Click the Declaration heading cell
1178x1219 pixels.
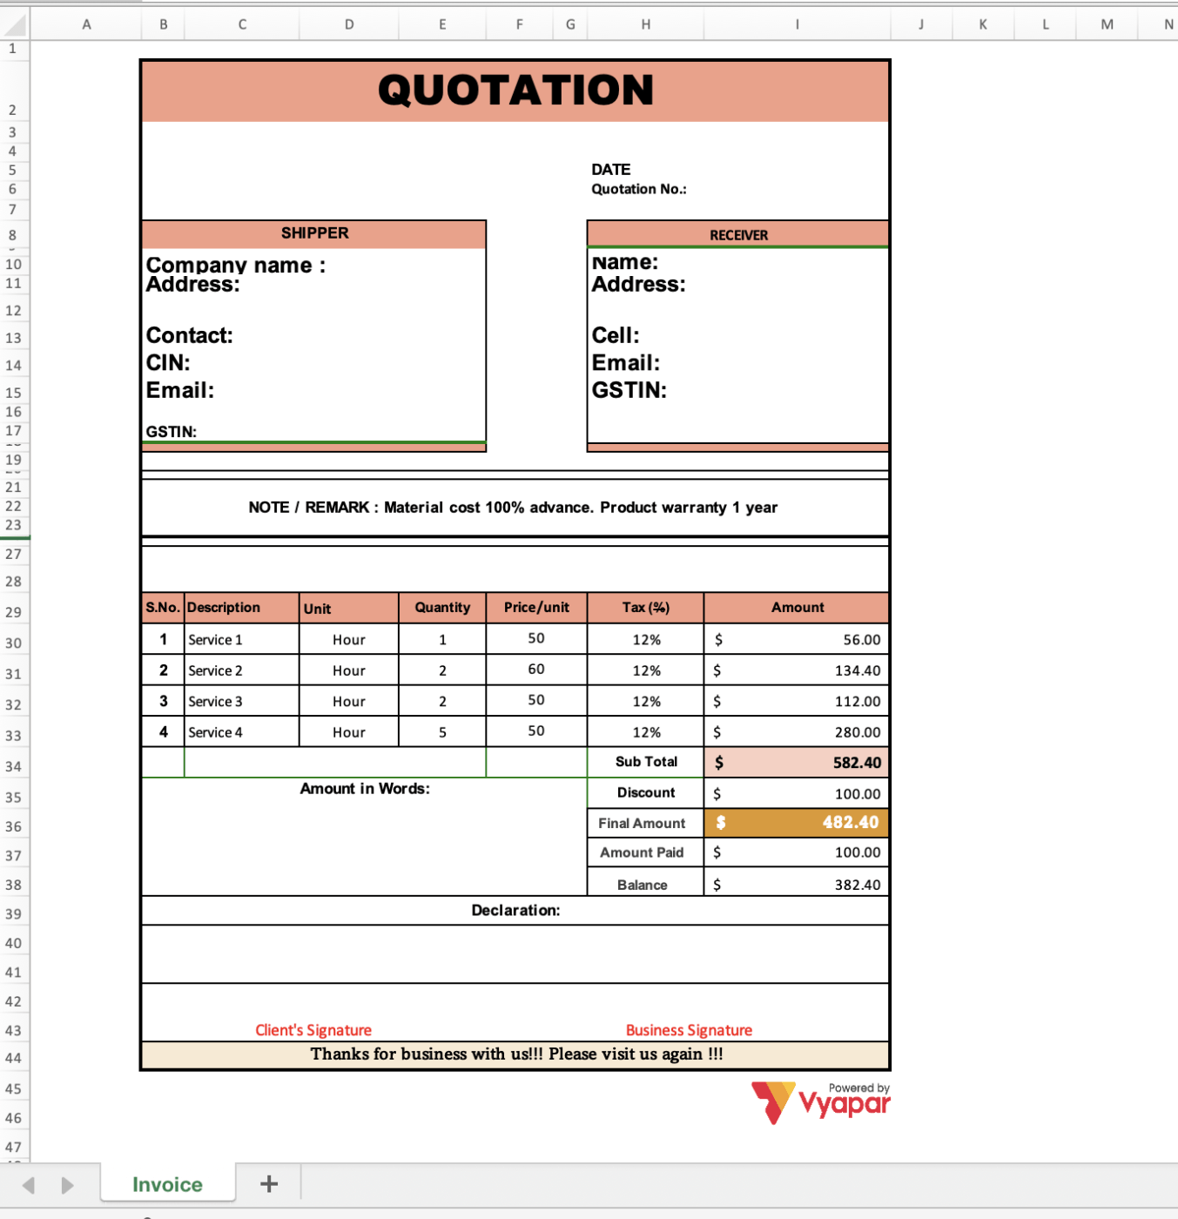coord(515,911)
